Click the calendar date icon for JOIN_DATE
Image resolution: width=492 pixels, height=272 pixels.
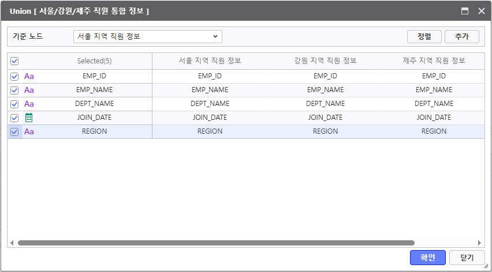[29, 118]
